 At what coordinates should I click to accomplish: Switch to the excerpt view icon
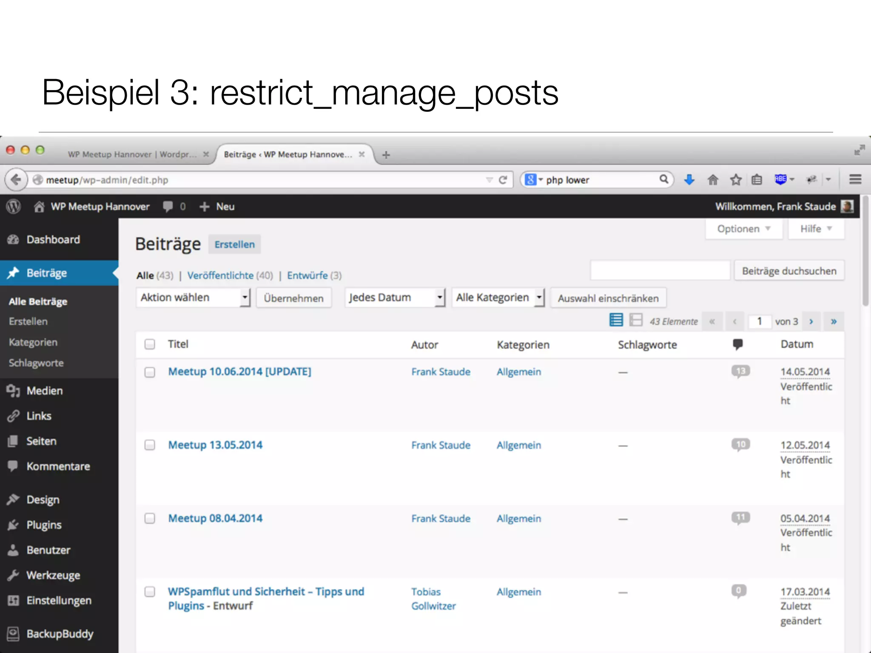tap(636, 320)
